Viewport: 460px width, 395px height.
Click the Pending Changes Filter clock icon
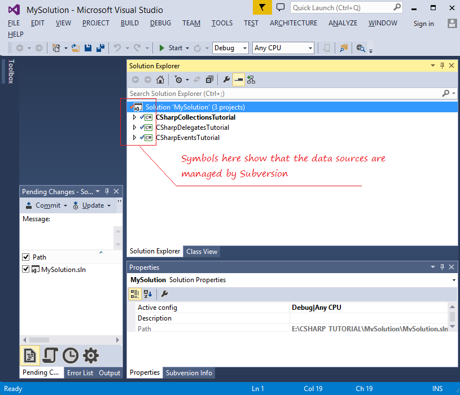(x=178, y=80)
